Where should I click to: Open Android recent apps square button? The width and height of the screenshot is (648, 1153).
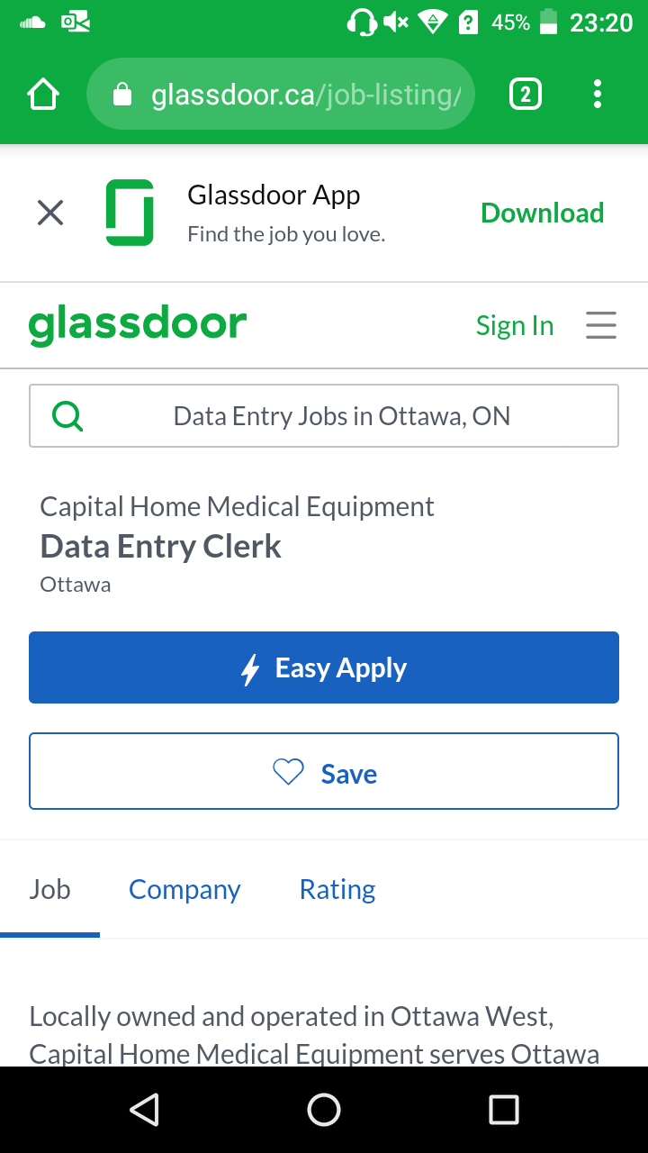coord(504,1110)
